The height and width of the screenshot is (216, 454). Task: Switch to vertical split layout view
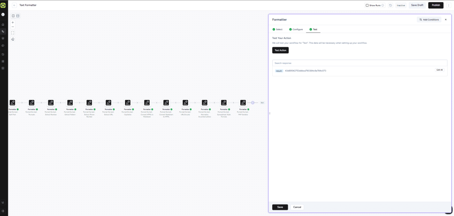[13, 16]
